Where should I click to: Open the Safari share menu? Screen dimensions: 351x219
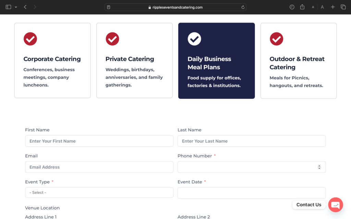302,7
